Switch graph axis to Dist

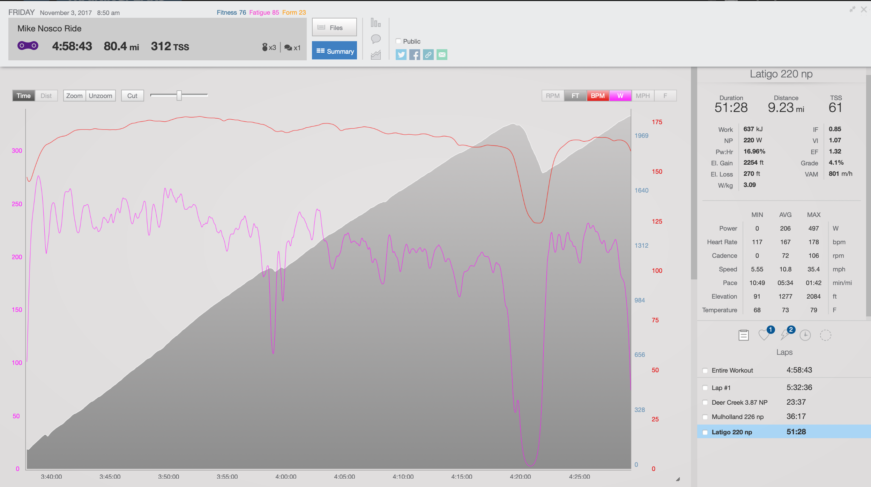46,96
